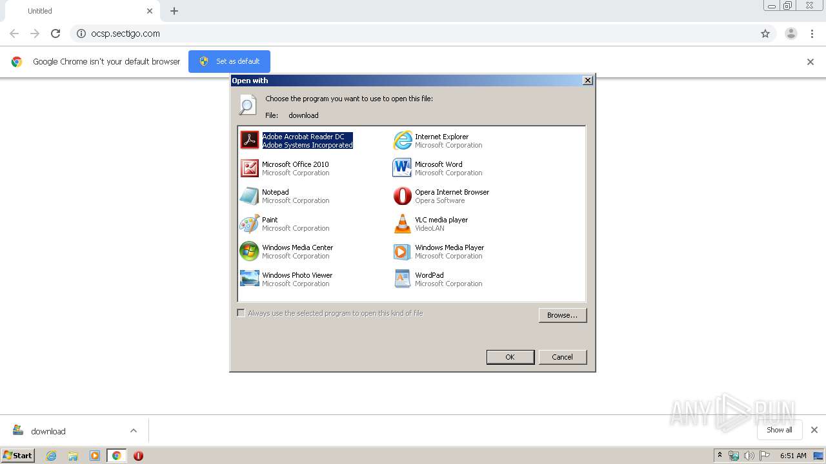Image resolution: width=826 pixels, height=464 pixels.
Task: Pick the Opera Internet Browser icon
Action: pyautogui.click(x=402, y=196)
